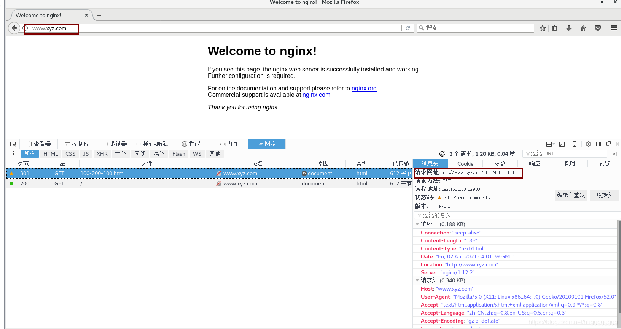Go to the Firefox home page icon
This screenshot has width=621, height=329.
pyautogui.click(x=583, y=28)
